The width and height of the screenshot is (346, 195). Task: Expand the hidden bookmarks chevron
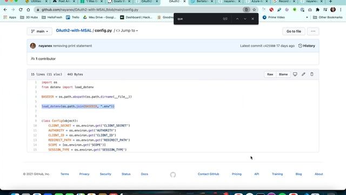(307, 17)
